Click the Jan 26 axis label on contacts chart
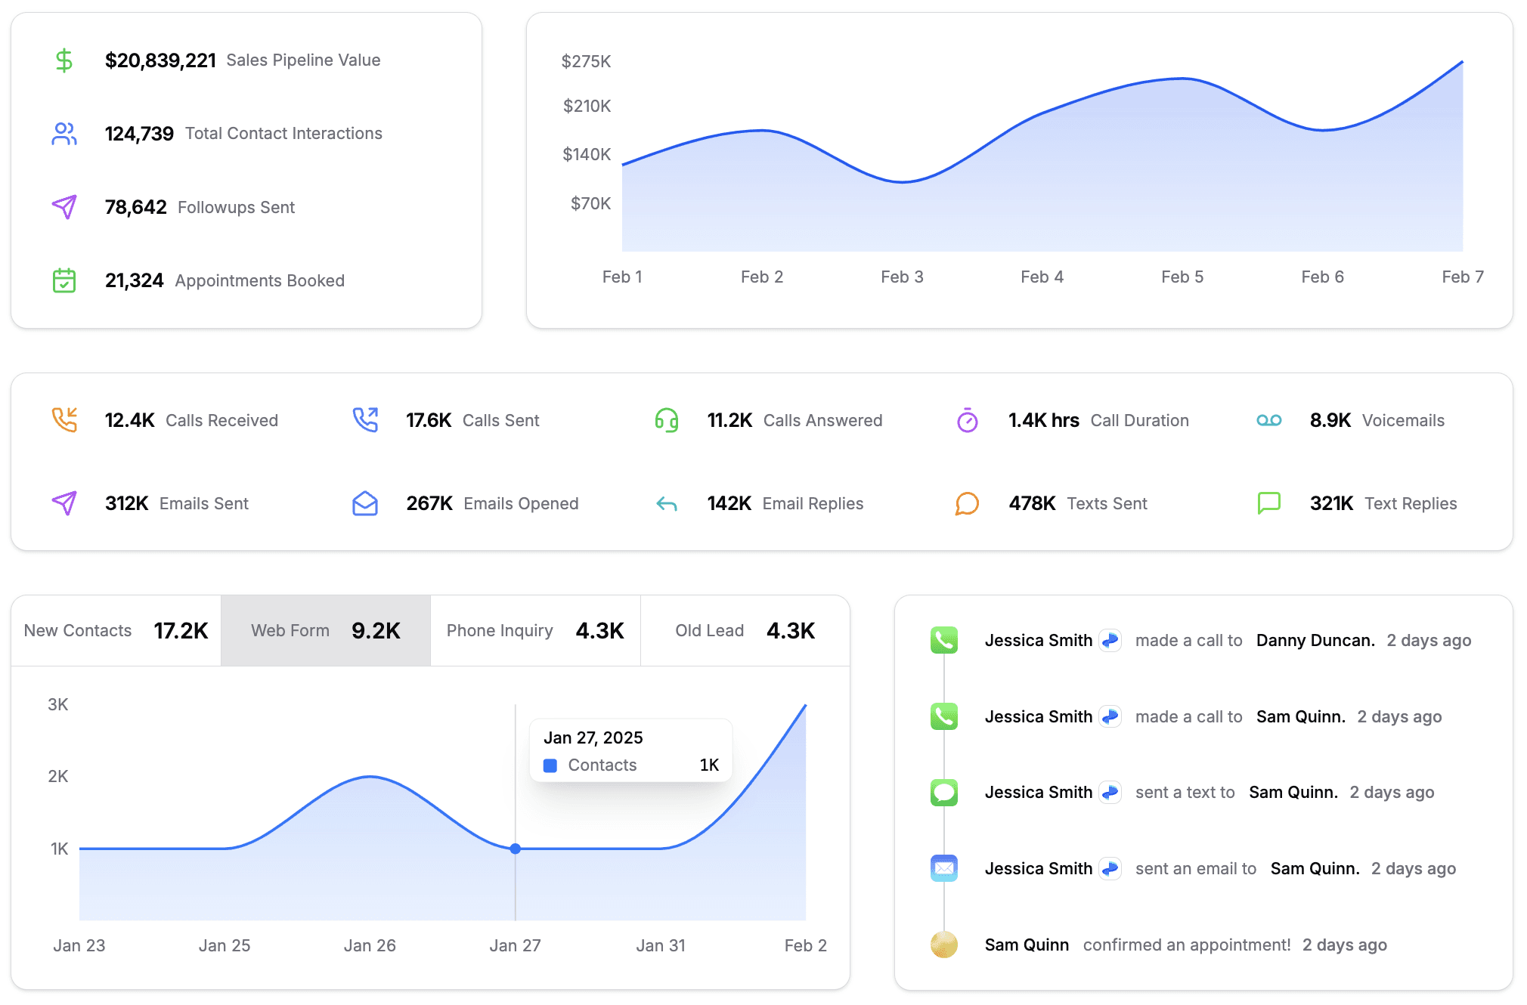The image size is (1527, 1005). (370, 945)
